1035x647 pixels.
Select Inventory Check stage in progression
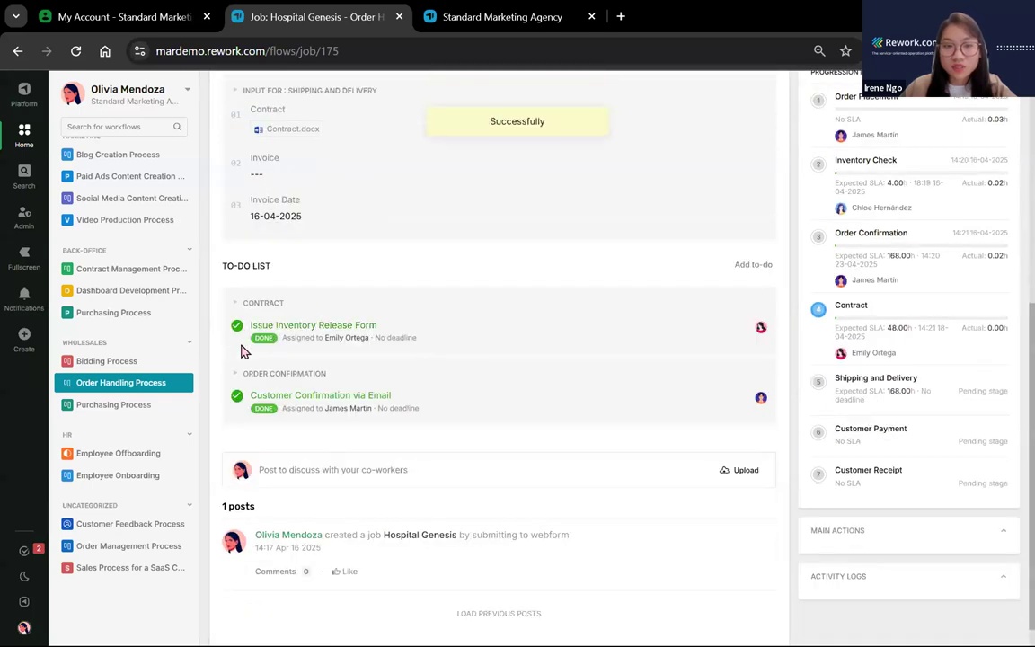pos(865,160)
